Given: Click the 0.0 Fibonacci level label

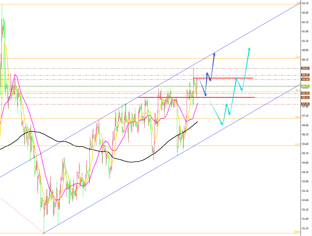Looking at the screenshot, I should tap(298, 3).
